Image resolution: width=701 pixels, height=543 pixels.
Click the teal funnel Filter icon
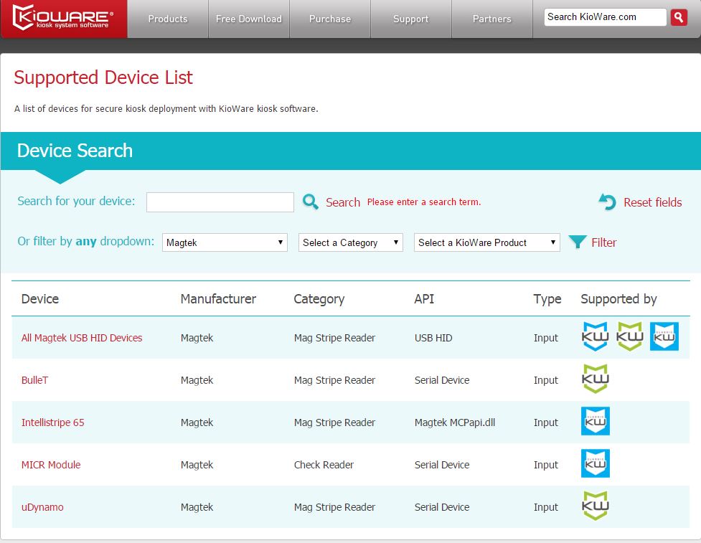[x=577, y=242]
